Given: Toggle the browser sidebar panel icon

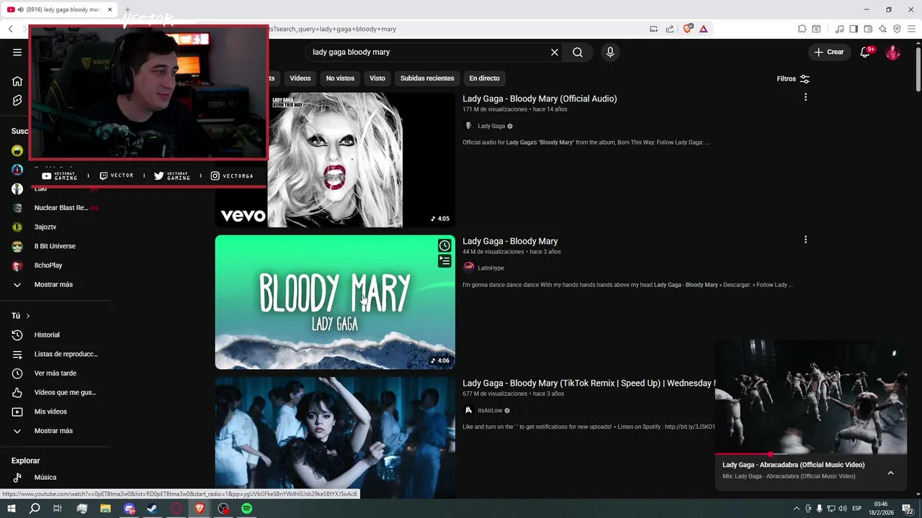Looking at the screenshot, I should tap(854, 29).
